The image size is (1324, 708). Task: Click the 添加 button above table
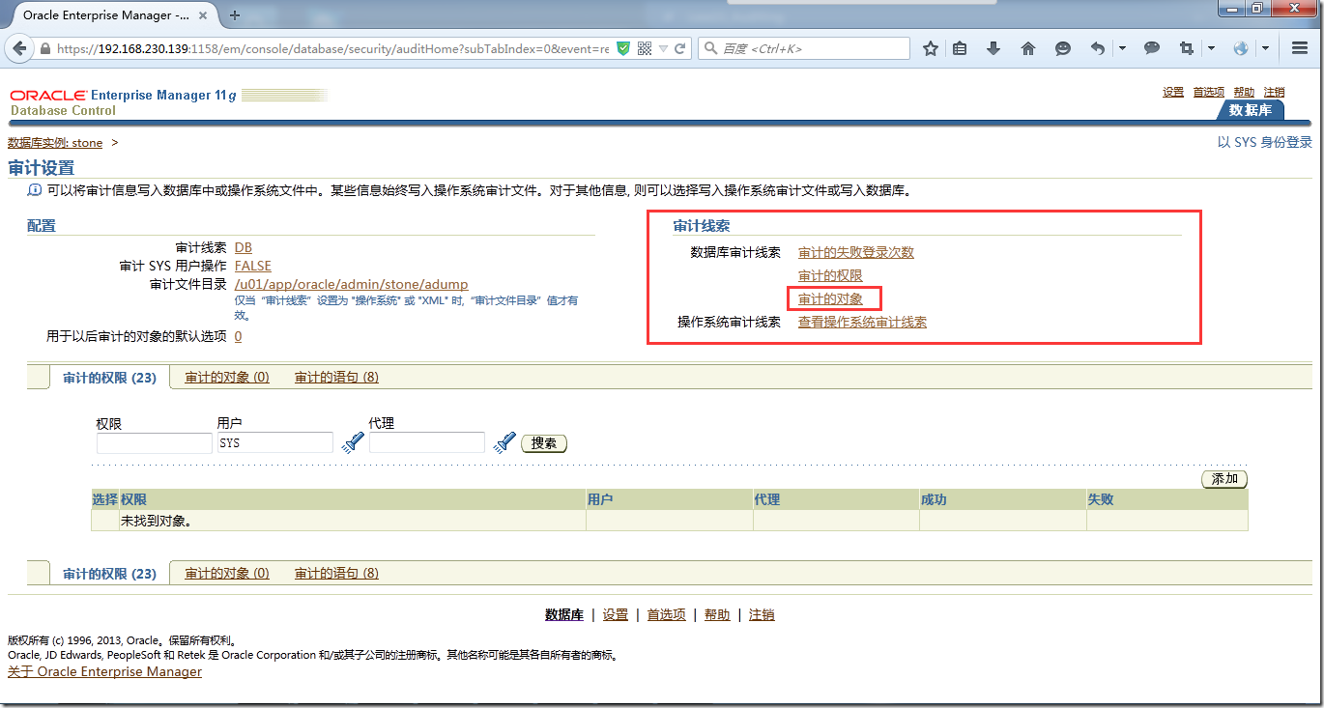(1224, 479)
